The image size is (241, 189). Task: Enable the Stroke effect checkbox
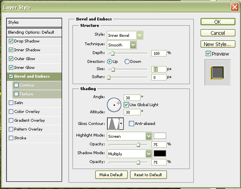[11, 138]
